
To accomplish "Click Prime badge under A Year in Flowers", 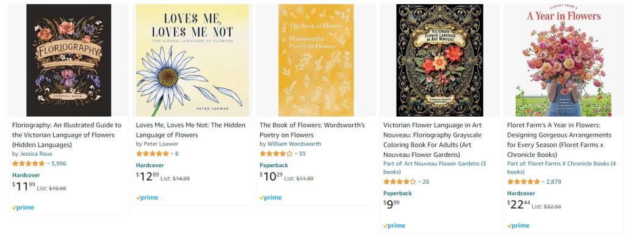I will [x=518, y=226].
